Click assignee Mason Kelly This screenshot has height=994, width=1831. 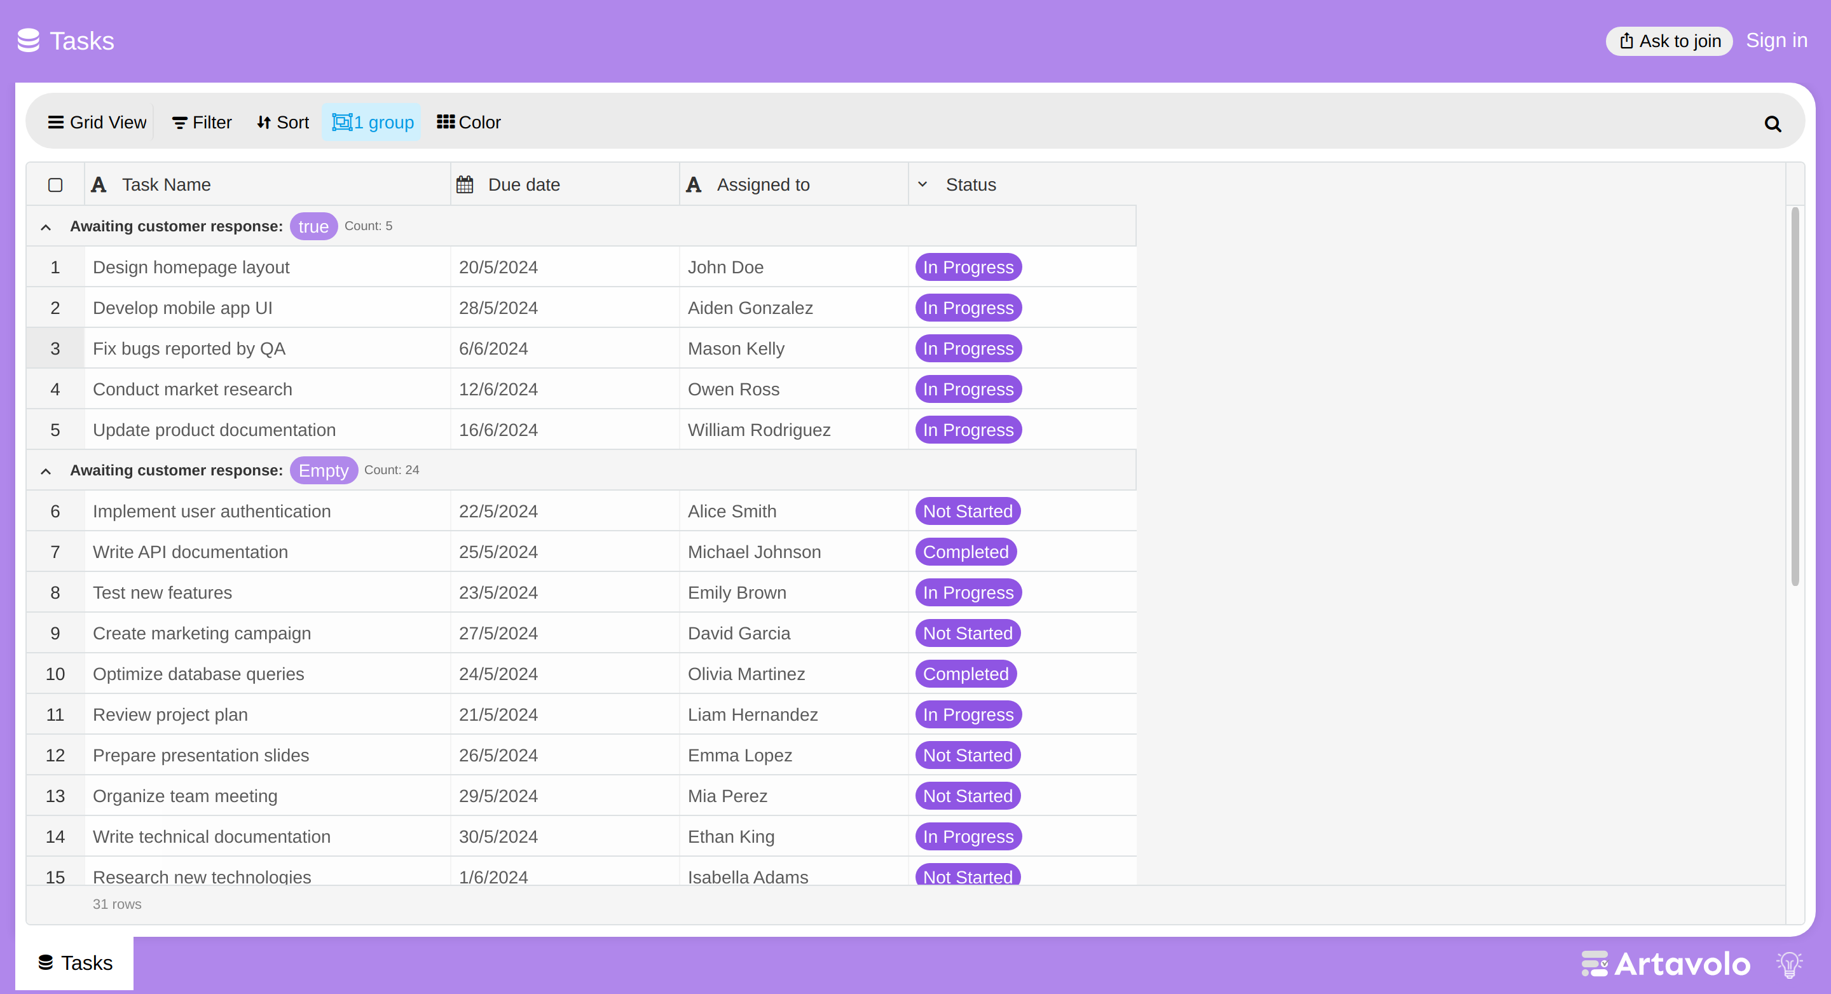tap(794, 349)
